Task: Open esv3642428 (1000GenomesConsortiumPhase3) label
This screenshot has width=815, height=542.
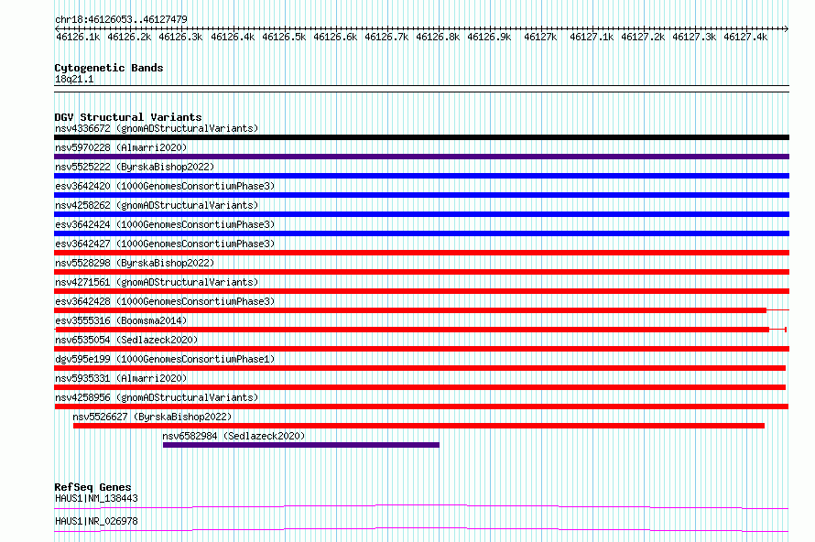Action: (165, 301)
